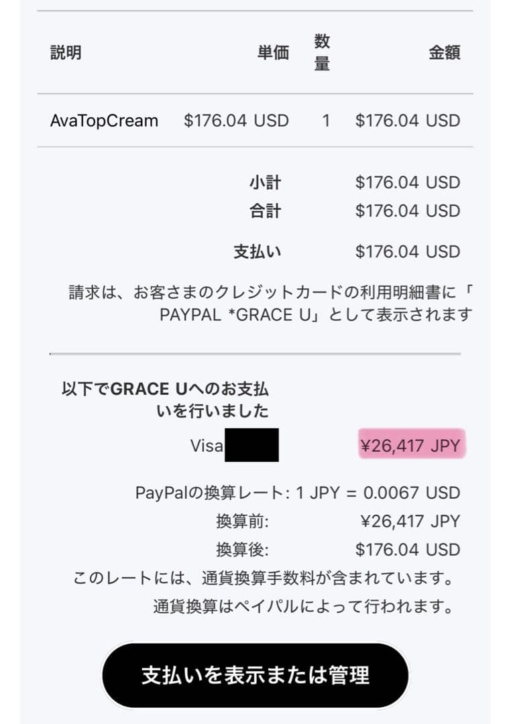Select the 数量 column header

[322, 53]
